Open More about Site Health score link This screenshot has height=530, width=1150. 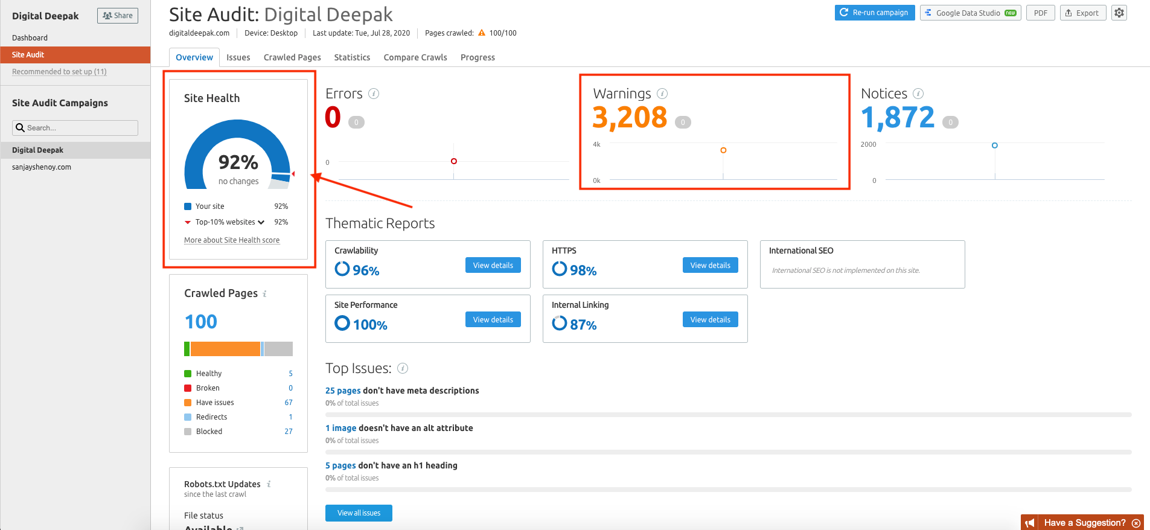click(232, 240)
